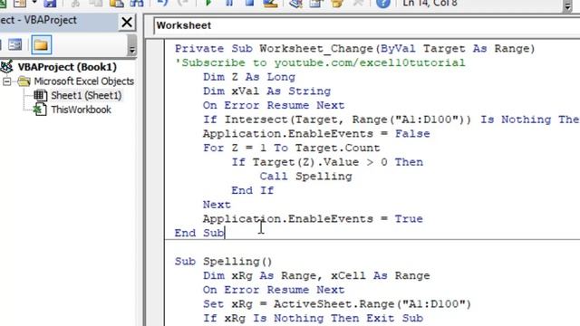580x326 pixels.
Task: Click the green Subscribe to youtube comment line
Action: [320, 62]
